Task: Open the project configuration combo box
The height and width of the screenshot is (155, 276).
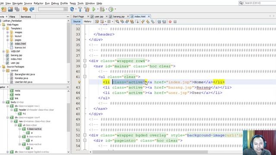Action: 53,9
